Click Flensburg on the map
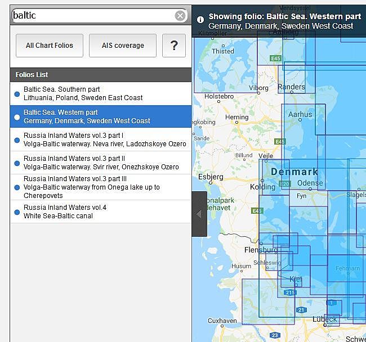This screenshot has width=366, height=342. 261,250
